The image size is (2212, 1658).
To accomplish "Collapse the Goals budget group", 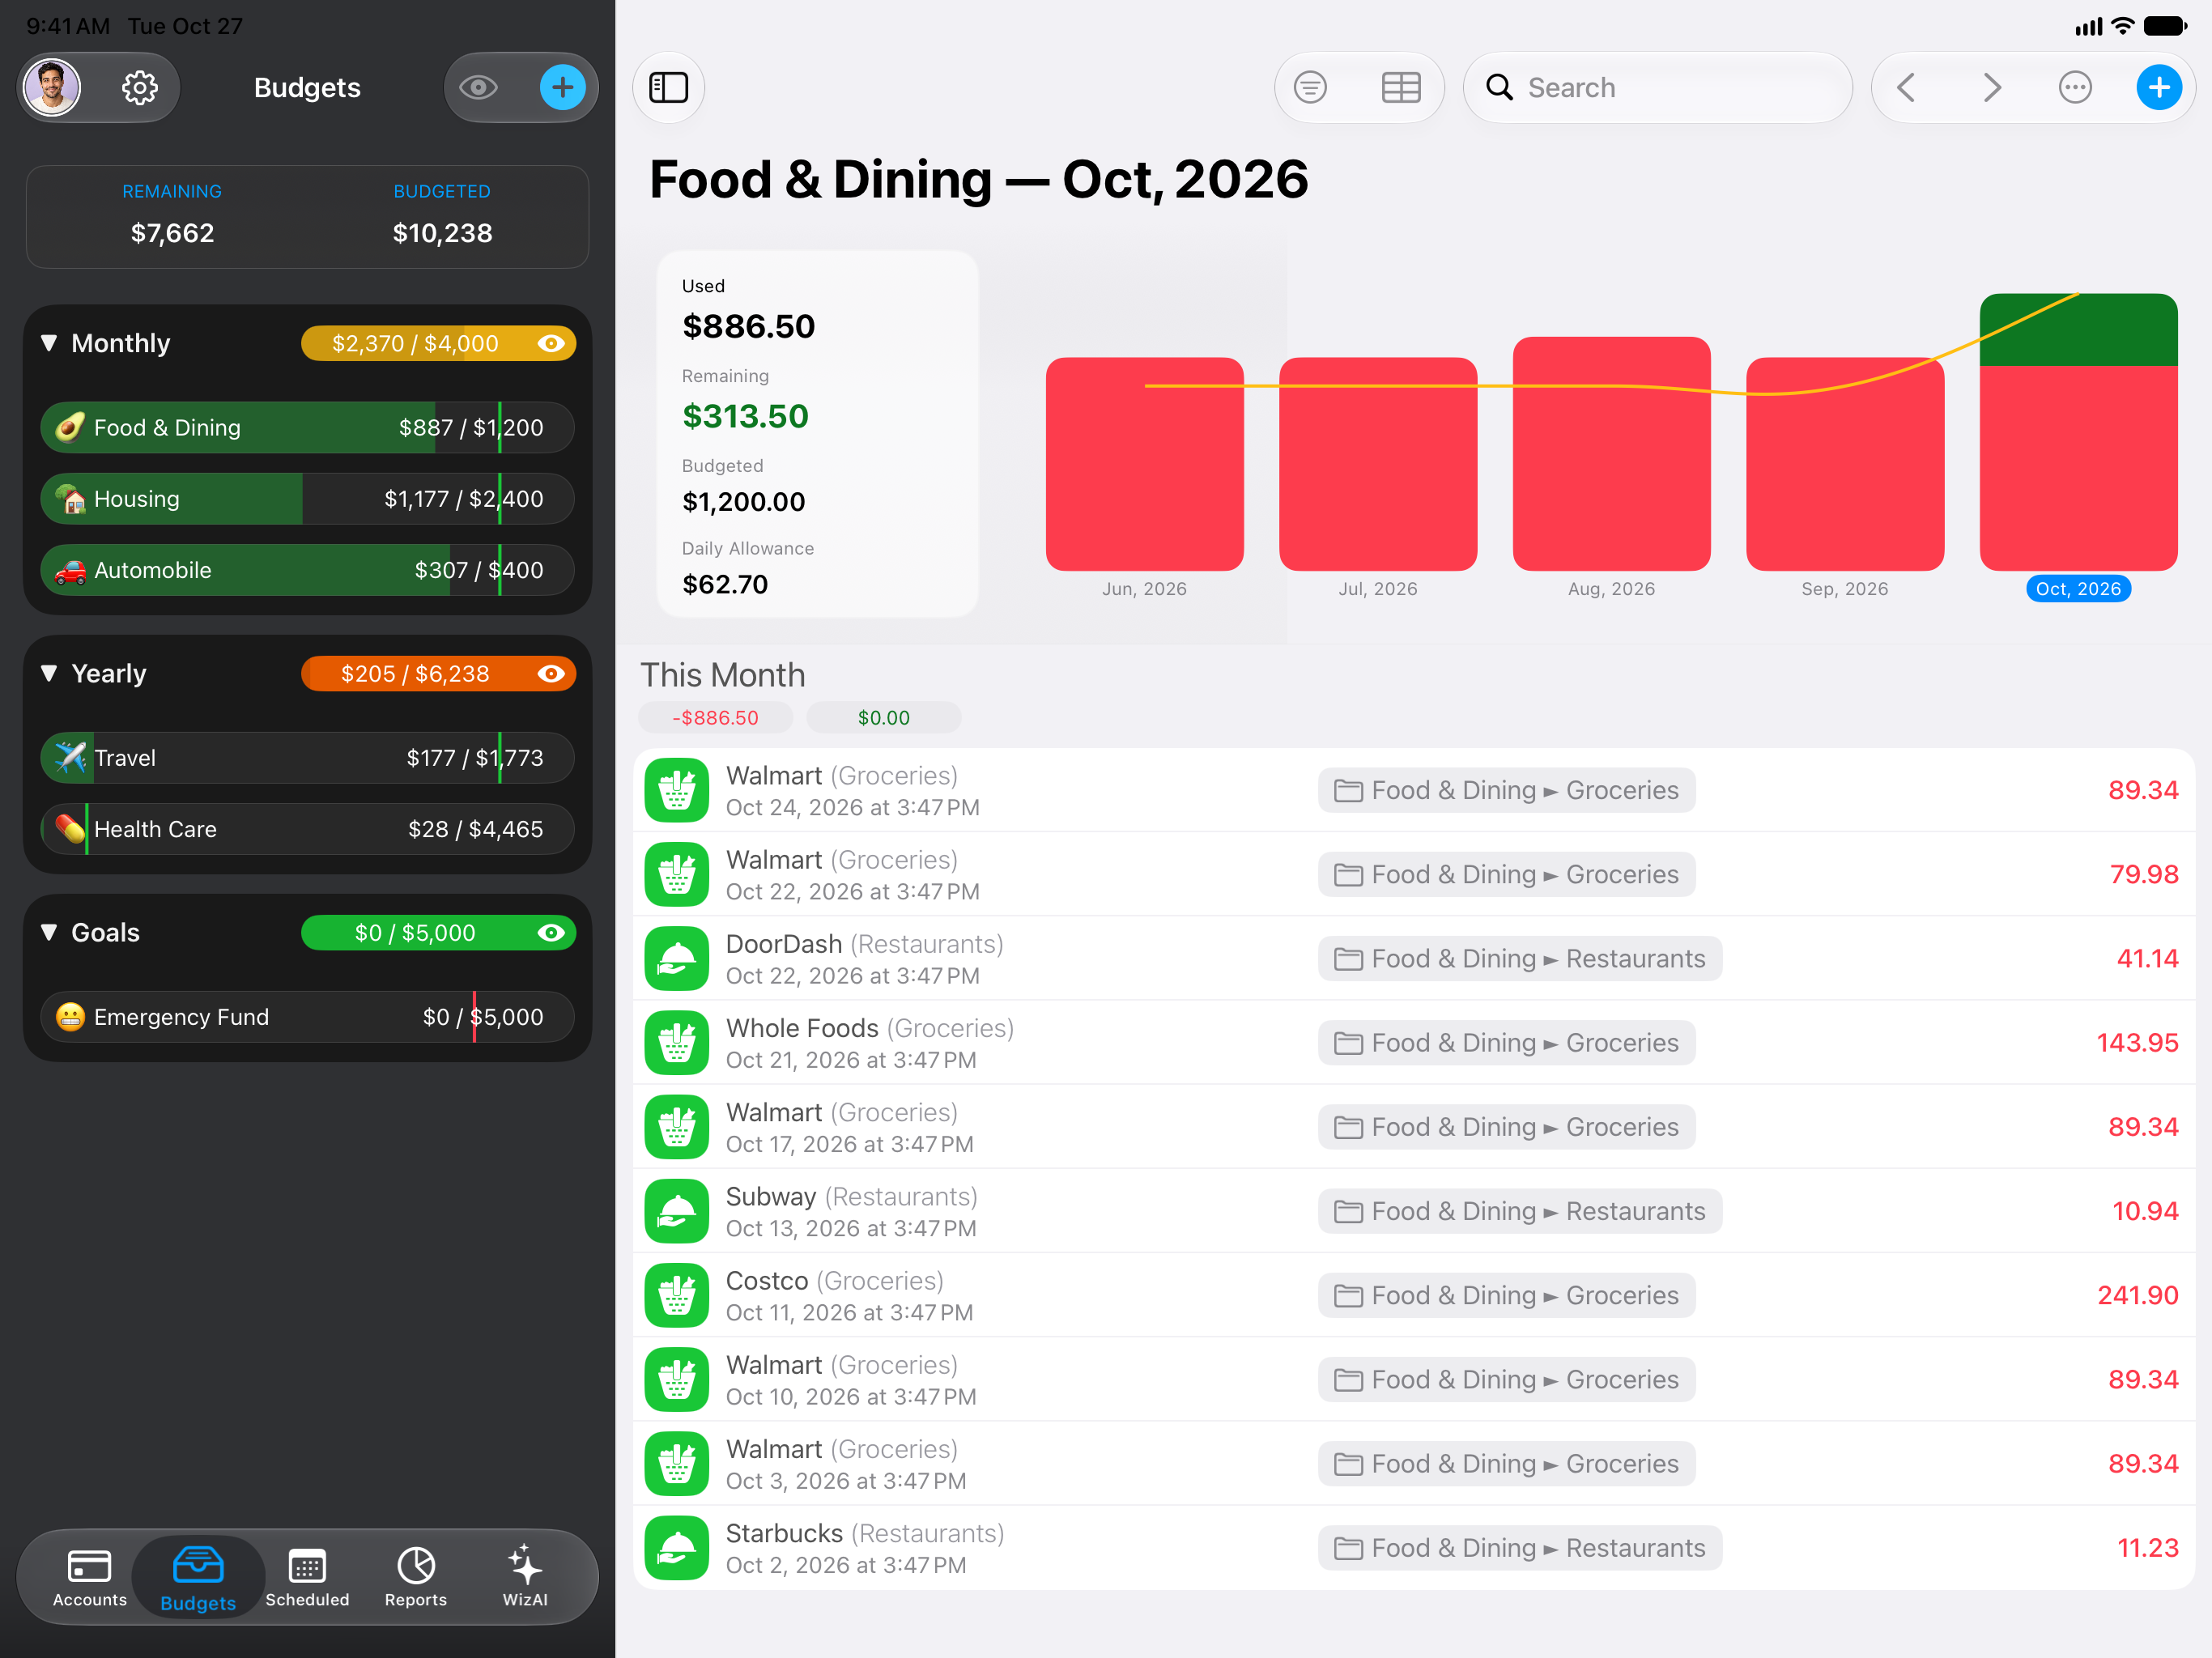I will pyautogui.click(x=49, y=932).
